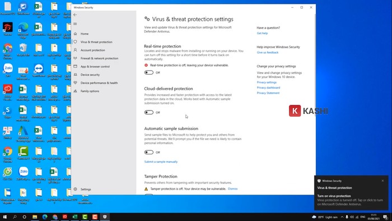Turn on Automatic sample submission toggle
The height and width of the screenshot is (221, 392).
point(149,152)
